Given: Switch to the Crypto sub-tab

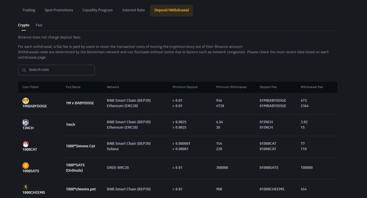Looking at the screenshot, I should click(24, 25).
